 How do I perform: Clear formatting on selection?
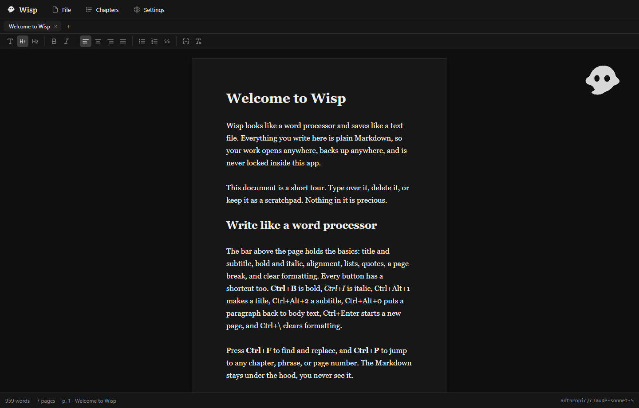coord(198,41)
